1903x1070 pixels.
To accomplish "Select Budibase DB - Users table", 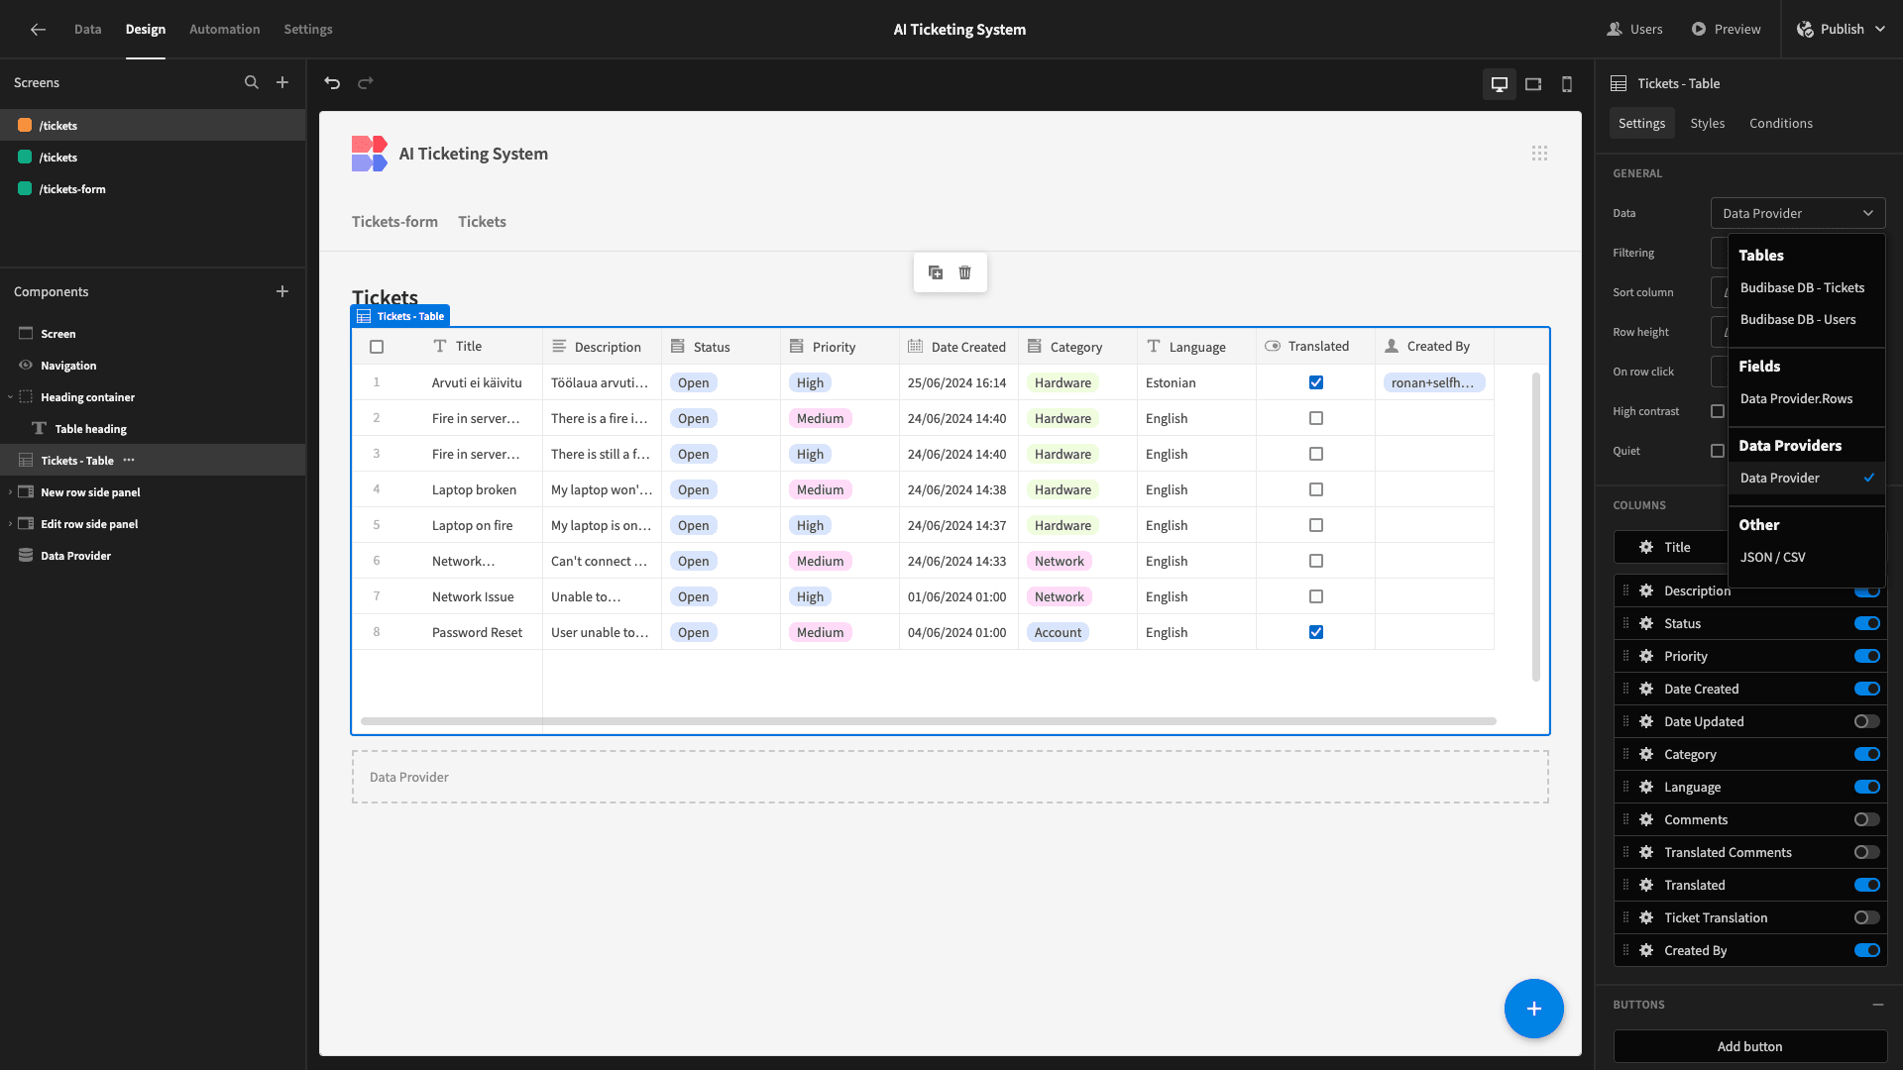I will coord(1798,320).
